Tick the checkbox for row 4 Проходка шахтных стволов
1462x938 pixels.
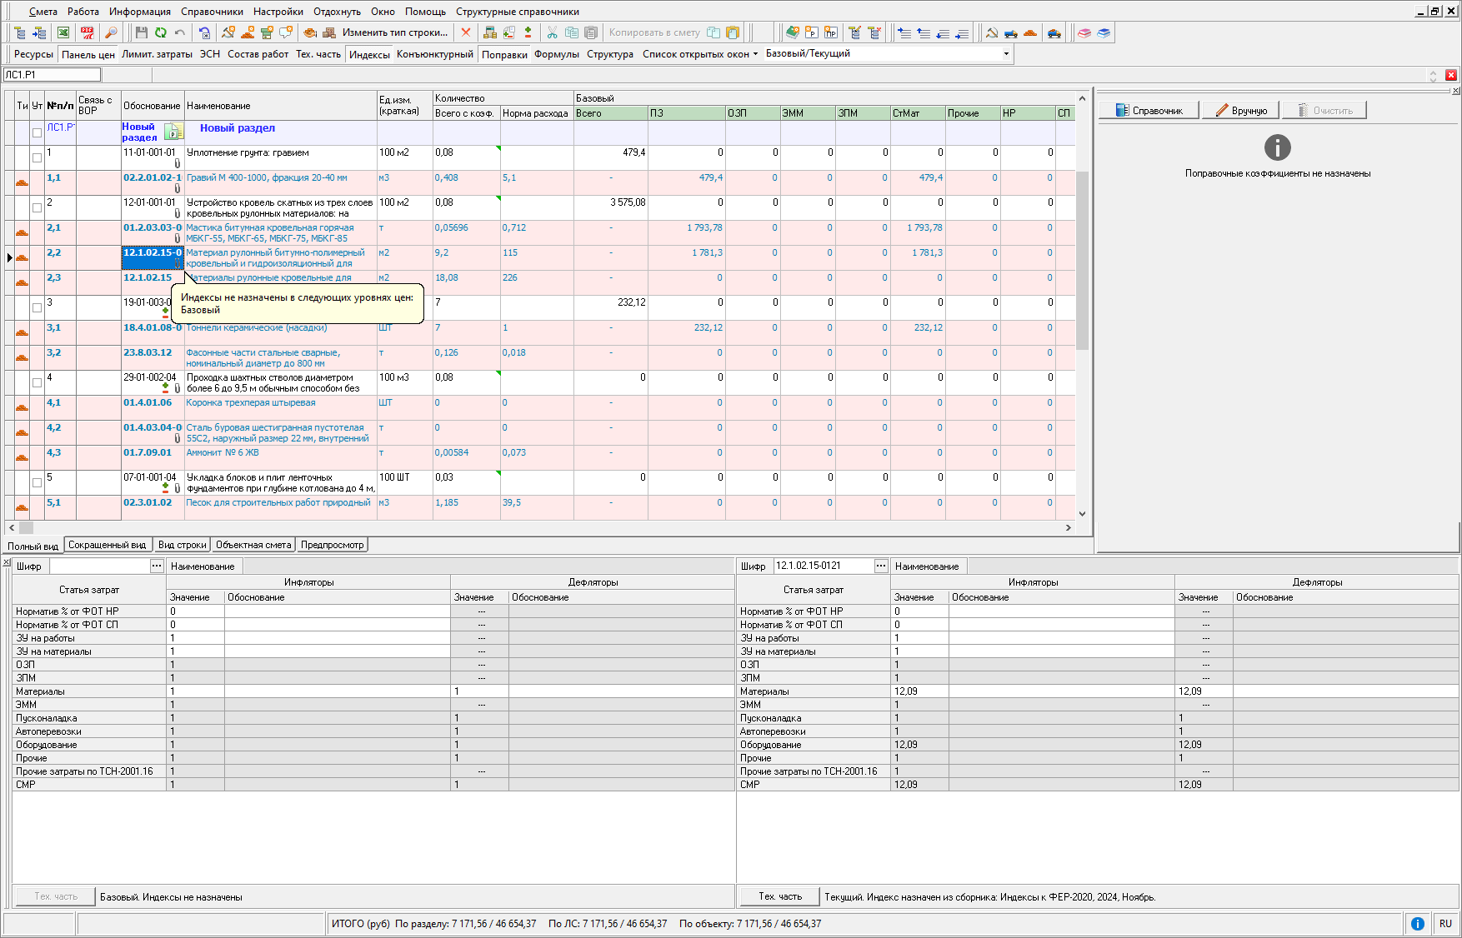37,382
